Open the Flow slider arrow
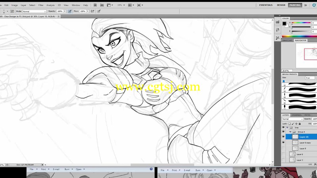The image size is (317, 178). 88,11
